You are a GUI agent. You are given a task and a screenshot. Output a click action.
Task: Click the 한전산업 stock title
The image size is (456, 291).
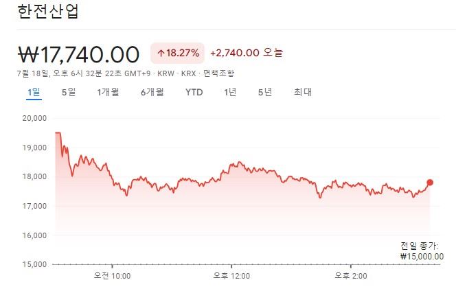pos(48,12)
